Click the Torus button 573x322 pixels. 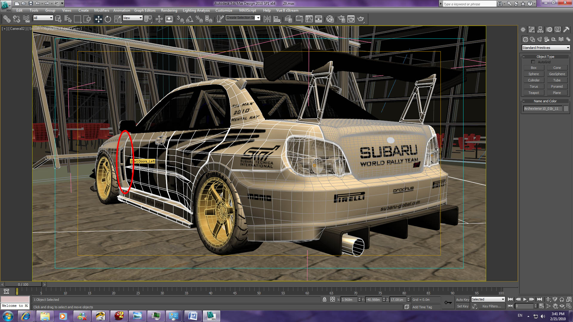(534, 86)
